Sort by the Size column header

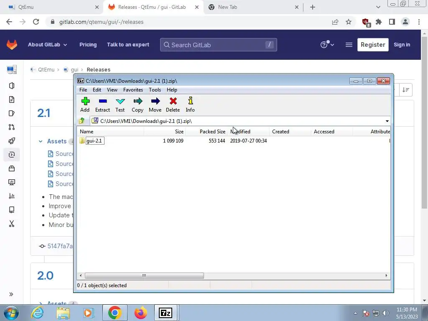[x=165, y=132]
